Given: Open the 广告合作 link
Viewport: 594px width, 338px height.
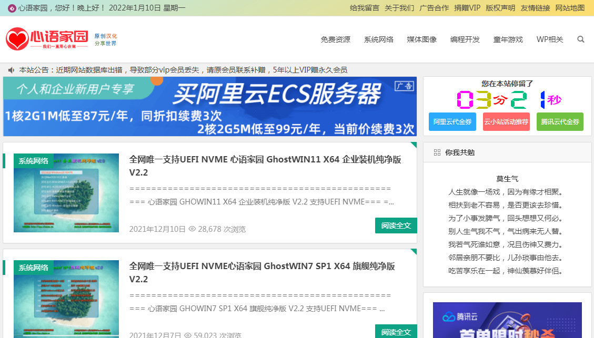Looking at the screenshot, I should pyautogui.click(x=434, y=8).
